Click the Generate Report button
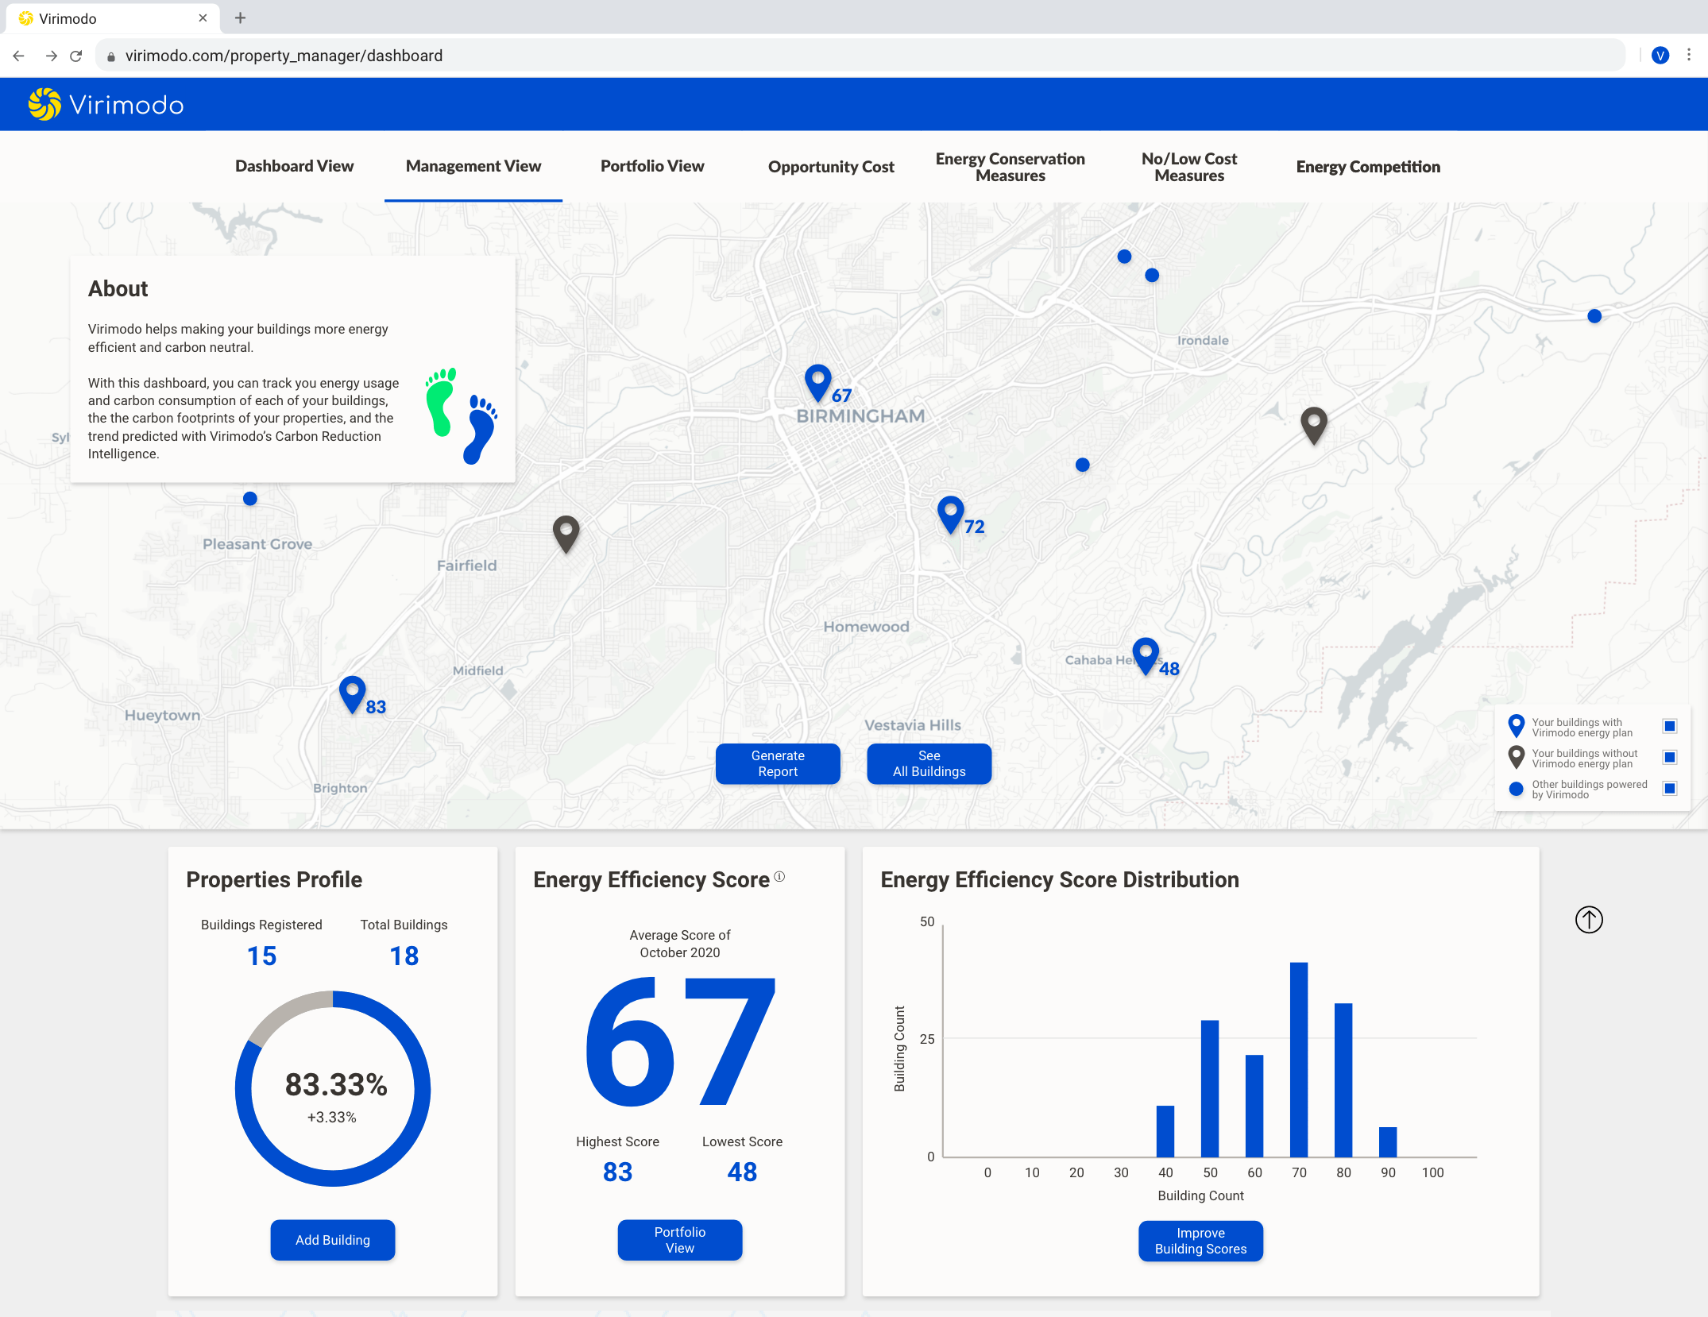The image size is (1708, 1317). point(778,763)
